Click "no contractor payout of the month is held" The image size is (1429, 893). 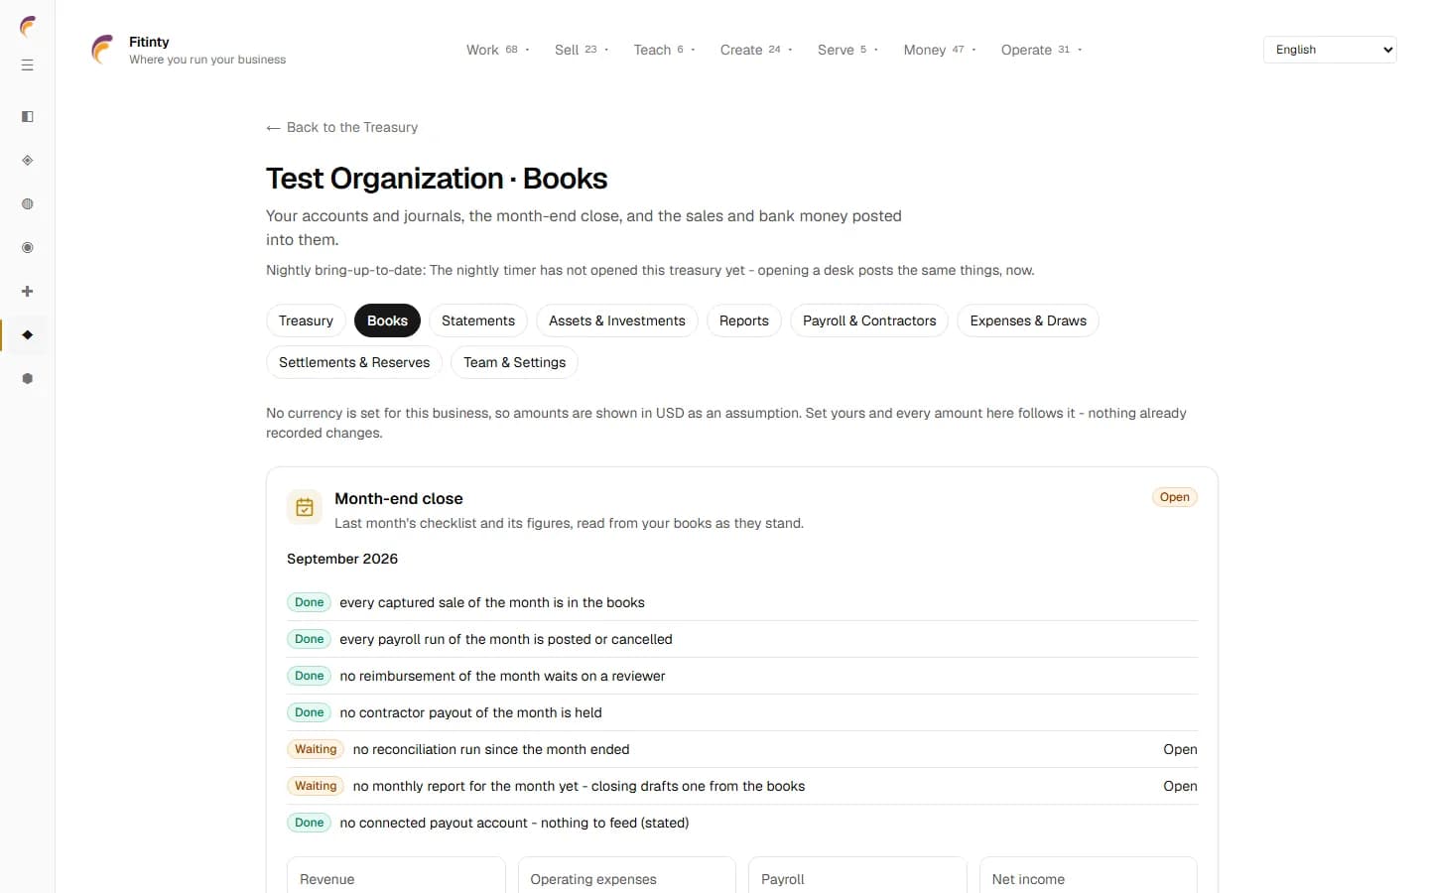tap(470, 712)
